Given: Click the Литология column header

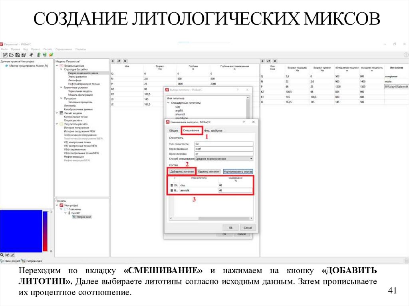Looking at the screenshot, I should 397,68.
